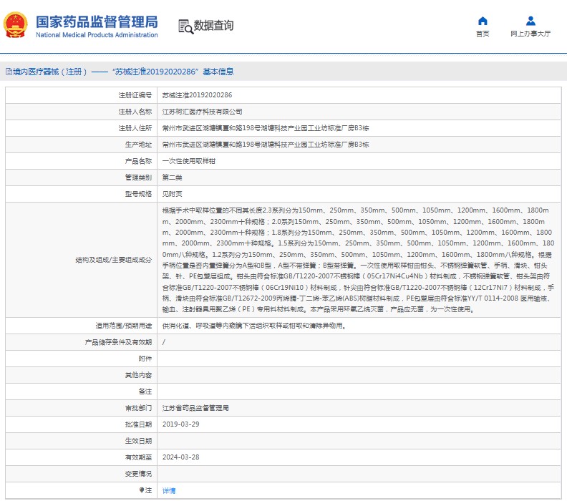Select approval date 2019-03-29
567x501 pixels.
coord(181,424)
